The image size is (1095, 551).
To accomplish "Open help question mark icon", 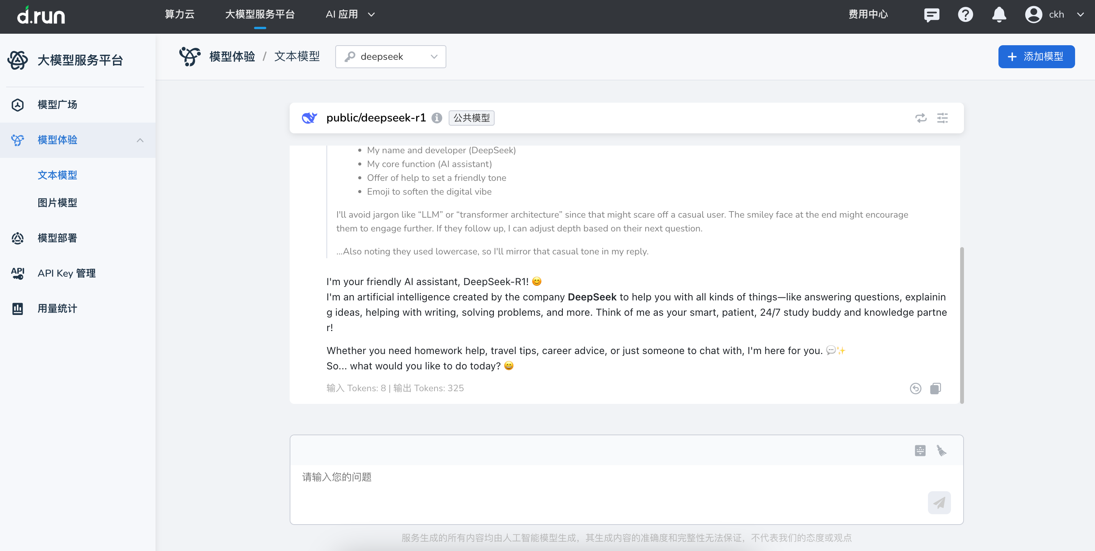I will [x=966, y=15].
